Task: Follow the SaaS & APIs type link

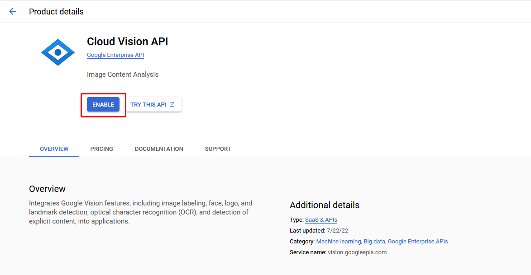Action: [321, 220]
